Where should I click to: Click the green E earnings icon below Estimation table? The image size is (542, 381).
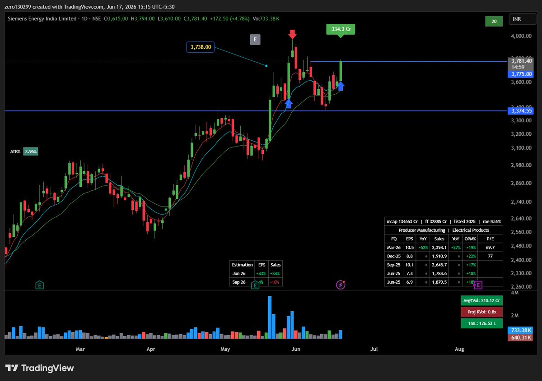pos(255,285)
